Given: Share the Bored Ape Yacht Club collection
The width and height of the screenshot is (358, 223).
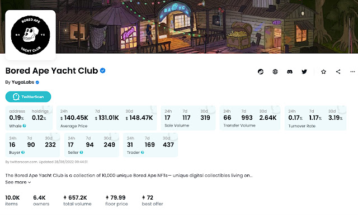Looking at the screenshot, I should 338,71.
